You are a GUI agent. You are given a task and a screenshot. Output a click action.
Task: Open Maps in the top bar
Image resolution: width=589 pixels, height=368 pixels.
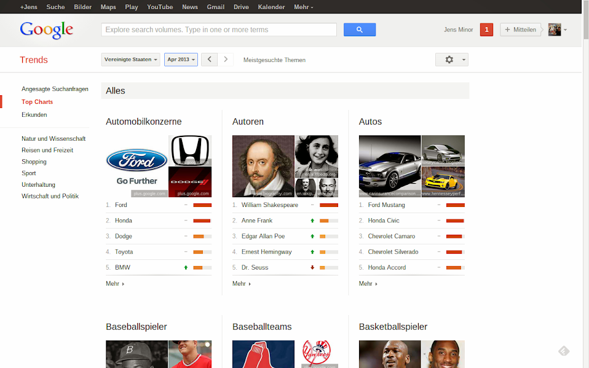(108, 7)
